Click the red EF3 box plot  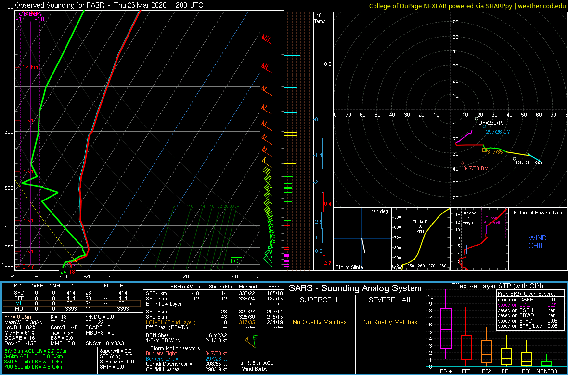click(466, 347)
